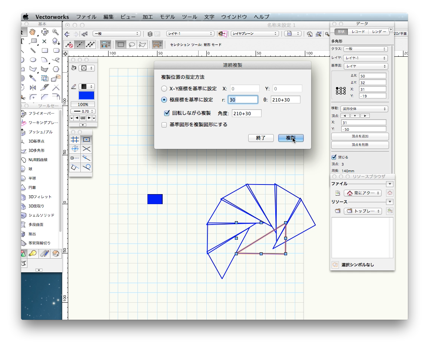This screenshot has width=429, height=349.
Task: Check 基準図形を複製図形にする checkbox
Action: click(x=164, y=125)
